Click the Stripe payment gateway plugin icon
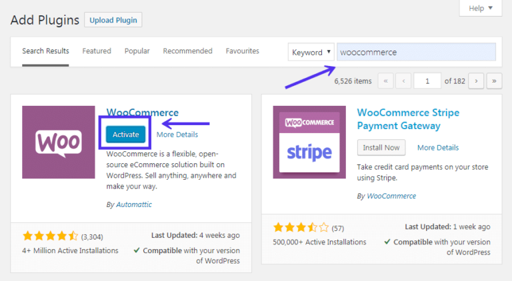 click(309, 142)
